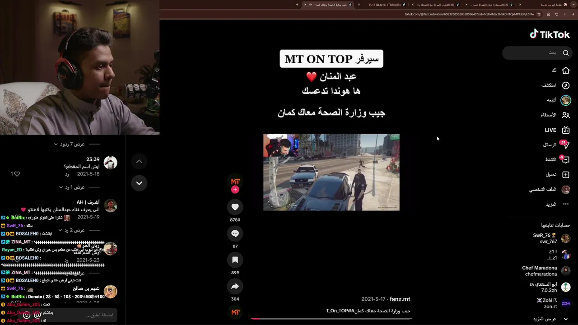Screen dimensions: 578x325
Task: Open ابو السعدي followed account
Action: [x=550, y=287]
